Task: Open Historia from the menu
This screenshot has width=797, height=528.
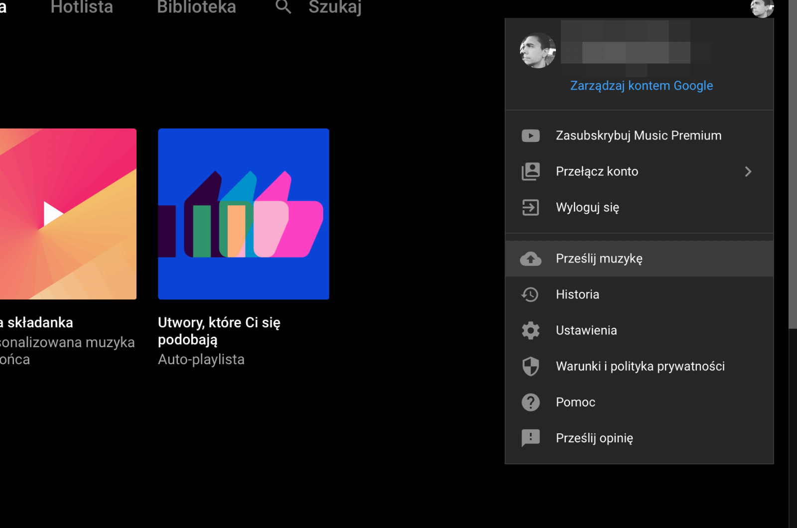Action: 639,294
